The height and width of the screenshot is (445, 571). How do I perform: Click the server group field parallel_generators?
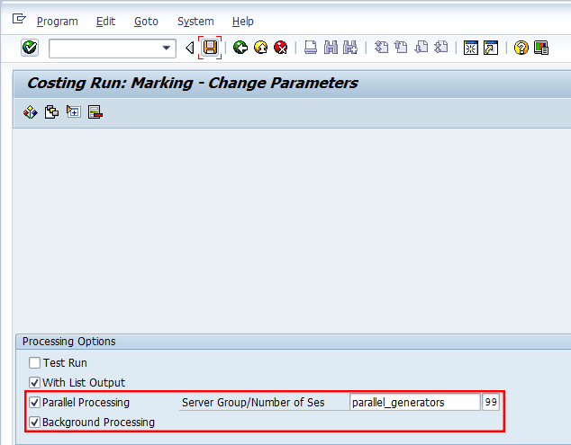tap(415, 402)
